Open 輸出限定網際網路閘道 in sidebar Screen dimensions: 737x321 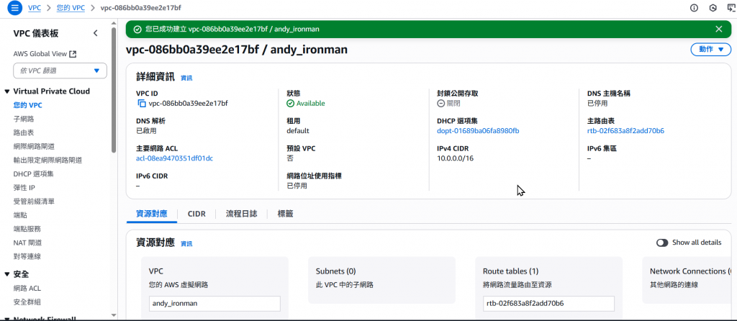click(48, 160)
